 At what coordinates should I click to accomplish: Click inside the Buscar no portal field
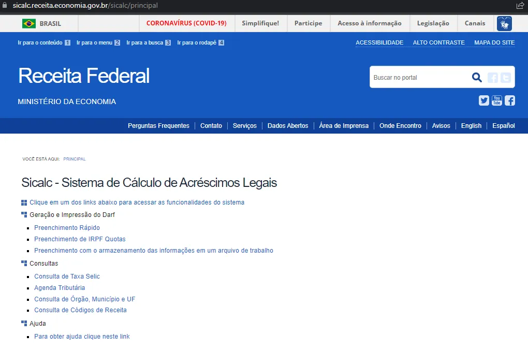[x=419, y=78]
